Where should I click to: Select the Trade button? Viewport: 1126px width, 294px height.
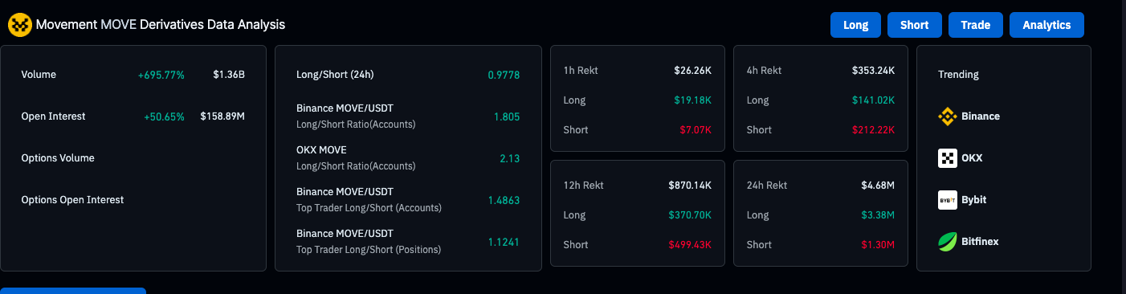coord(976,25)
